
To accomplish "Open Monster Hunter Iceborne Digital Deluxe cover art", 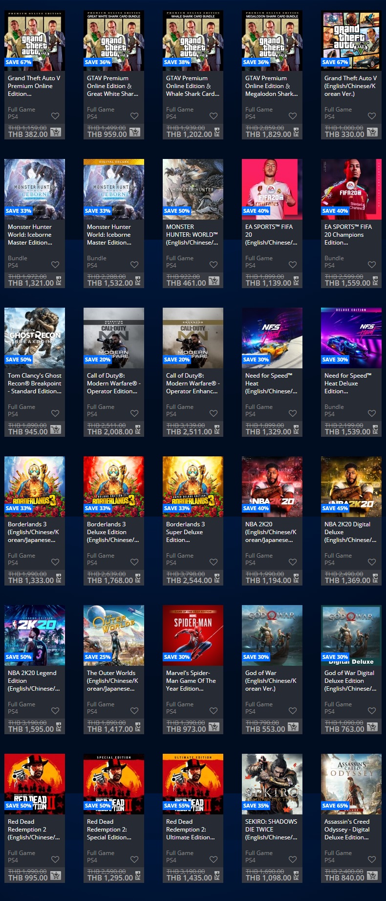I will click(x=114, y=189).
